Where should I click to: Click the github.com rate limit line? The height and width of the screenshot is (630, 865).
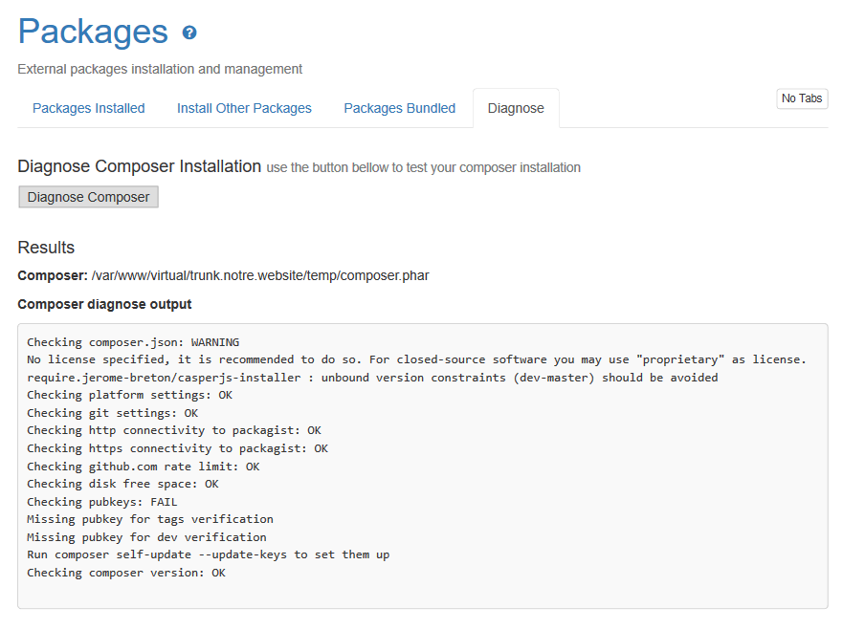pyautogui.click(x=143, y=467)
